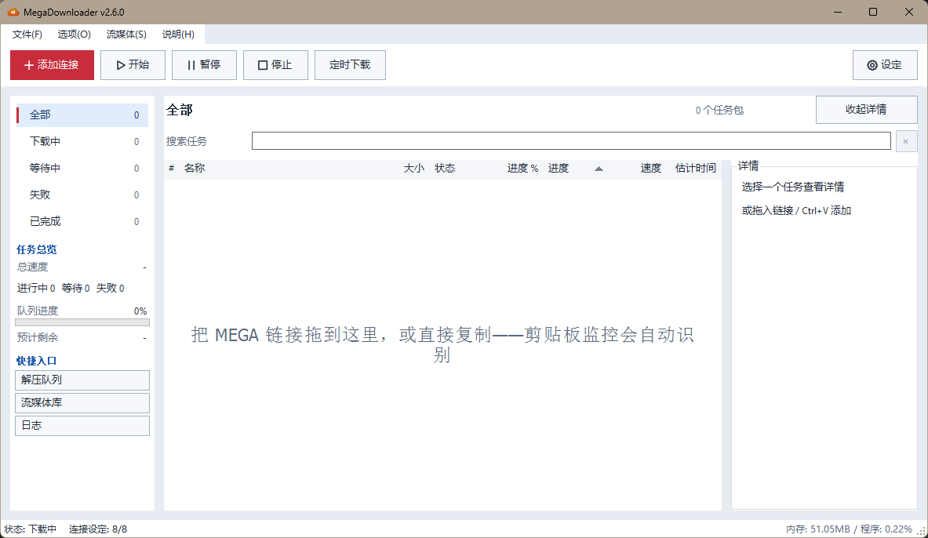Pause downloads with the 暂停 button
This screenshot has width=928, height=538.
tap(204, 65)
